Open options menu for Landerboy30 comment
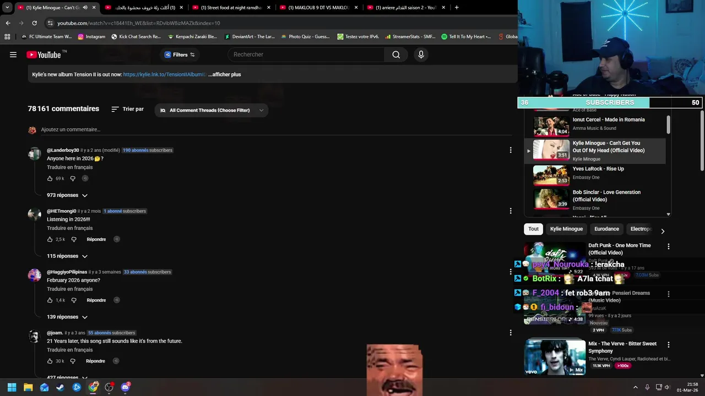705x396 pixels. coord(511,150)
